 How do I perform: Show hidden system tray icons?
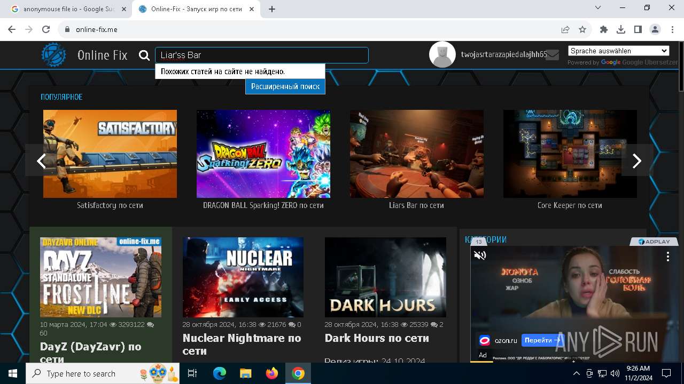[577, 373]
